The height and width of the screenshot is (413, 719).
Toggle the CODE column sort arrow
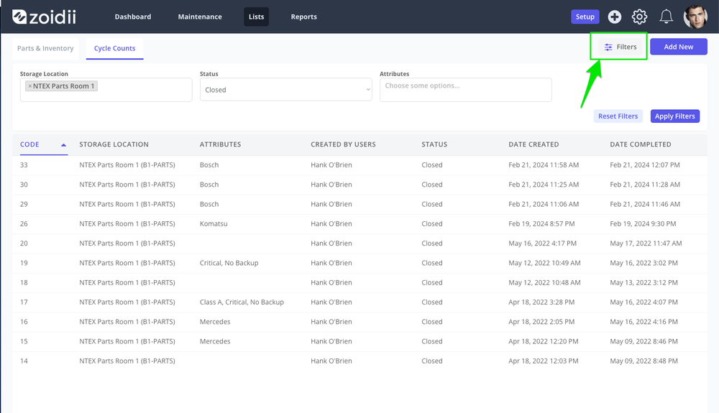coord(64,144)
